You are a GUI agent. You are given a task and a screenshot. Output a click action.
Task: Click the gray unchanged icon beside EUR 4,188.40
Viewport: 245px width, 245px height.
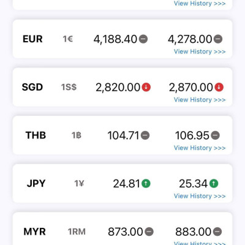[x=143, y=39]
